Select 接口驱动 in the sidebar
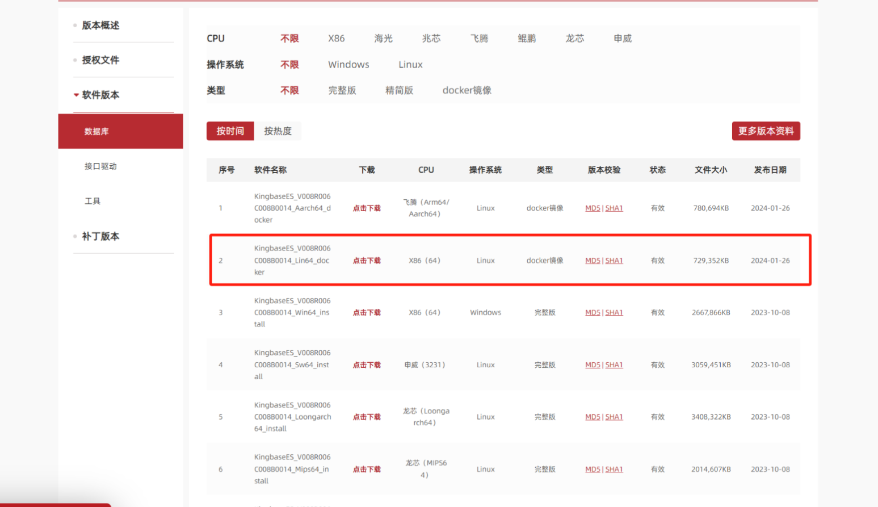 point(100,166)
